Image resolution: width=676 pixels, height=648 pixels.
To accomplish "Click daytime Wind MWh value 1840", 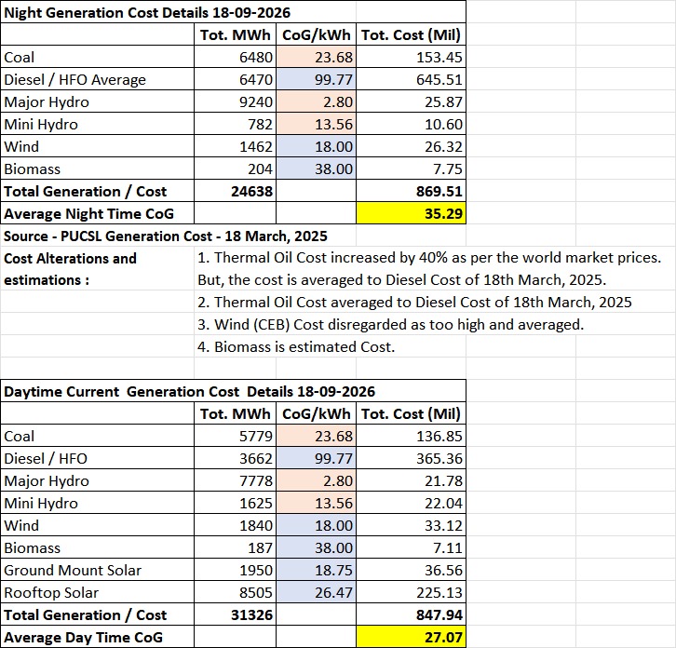I will pos(235,525).
